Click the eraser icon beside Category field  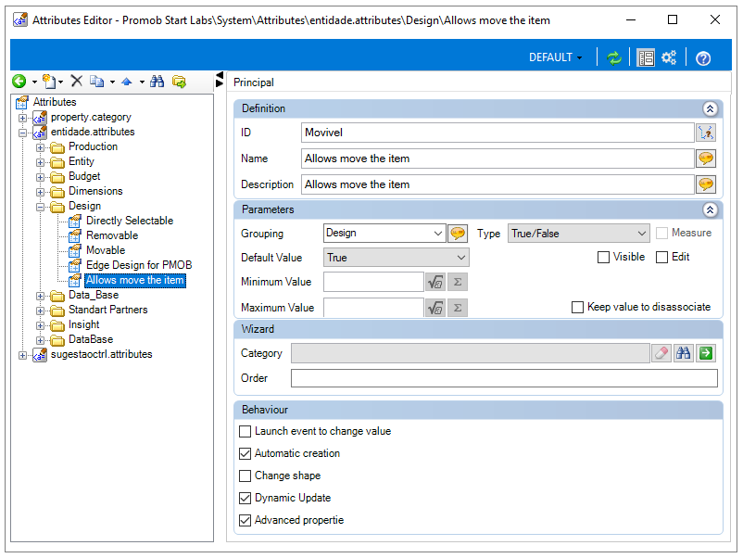tap(661, 353)
